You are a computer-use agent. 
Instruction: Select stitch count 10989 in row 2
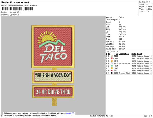[116, 58]
